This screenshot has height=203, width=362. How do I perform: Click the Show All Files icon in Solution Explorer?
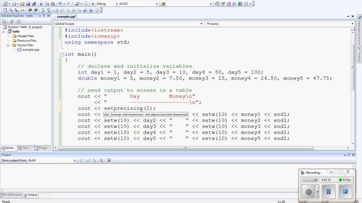click(11, 21)
